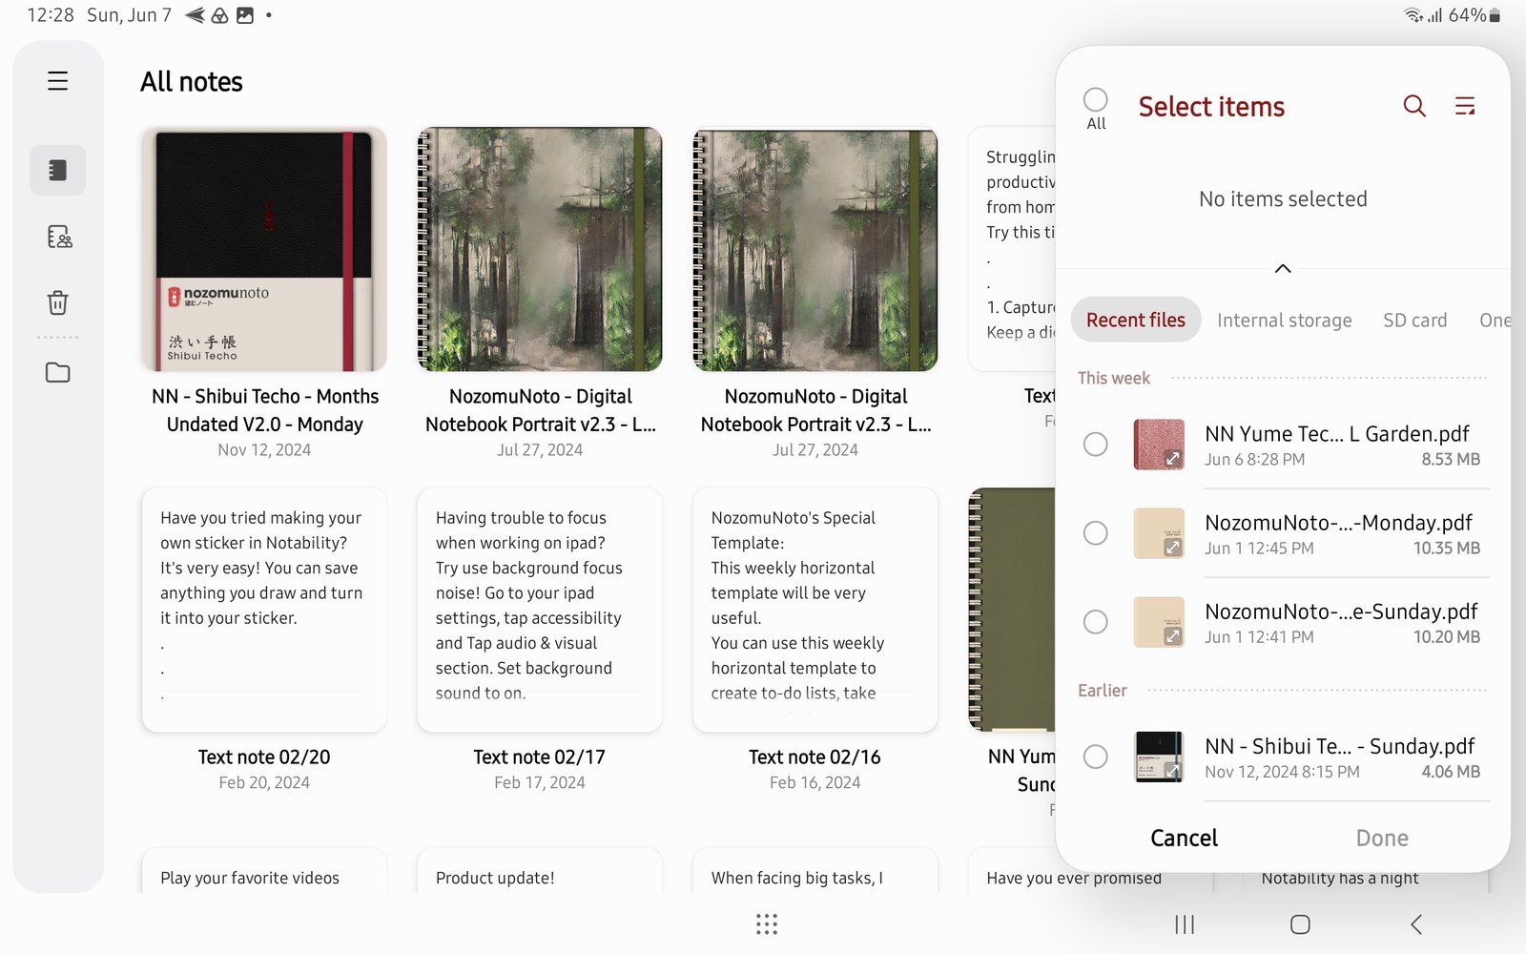Select the NN - Shibui Te... - Sunday.pdf radio
1526x954 pixels.
(1096, 757)
